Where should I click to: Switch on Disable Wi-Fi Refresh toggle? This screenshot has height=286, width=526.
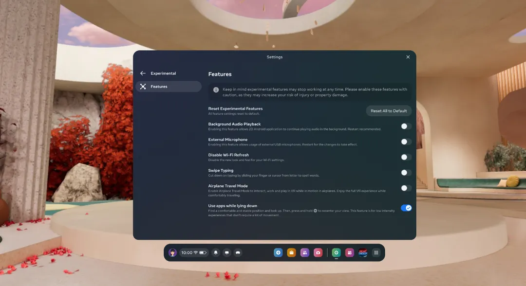[x=406, y=157]
